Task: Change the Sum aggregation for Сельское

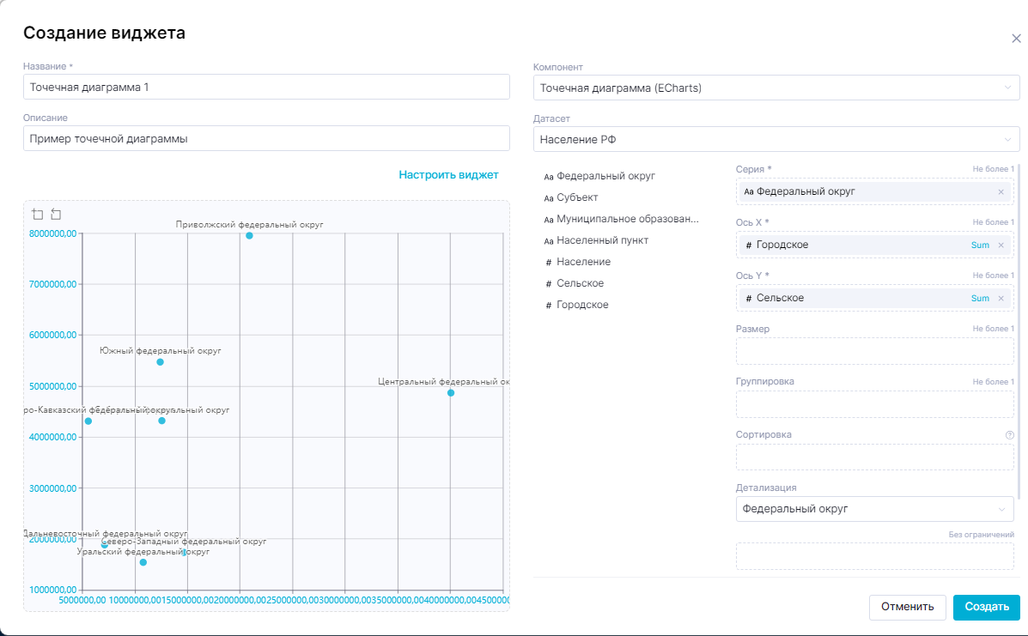Action: click(x=980, y=298)
